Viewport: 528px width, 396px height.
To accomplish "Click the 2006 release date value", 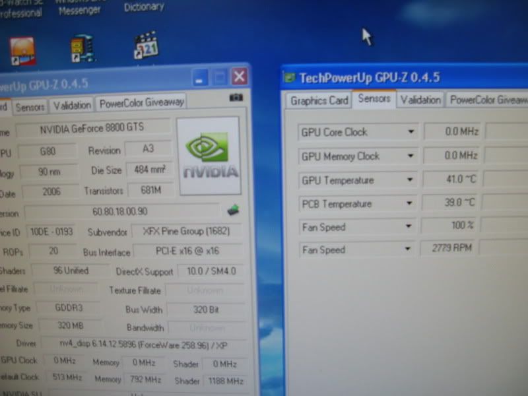I will 51,191.
